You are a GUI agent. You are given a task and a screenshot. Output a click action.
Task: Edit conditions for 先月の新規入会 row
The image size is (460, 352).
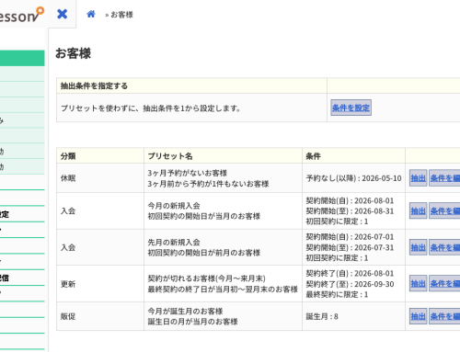point(444,247)
